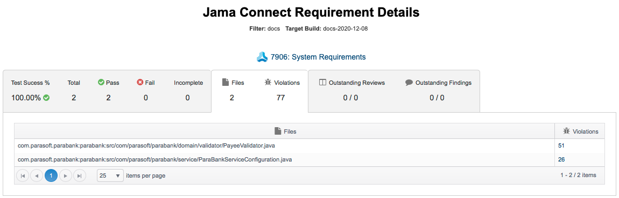The image size is (619, 198).
Task: Switch to the Outstanding Reviews tab
Action: (x=394, y=91)
